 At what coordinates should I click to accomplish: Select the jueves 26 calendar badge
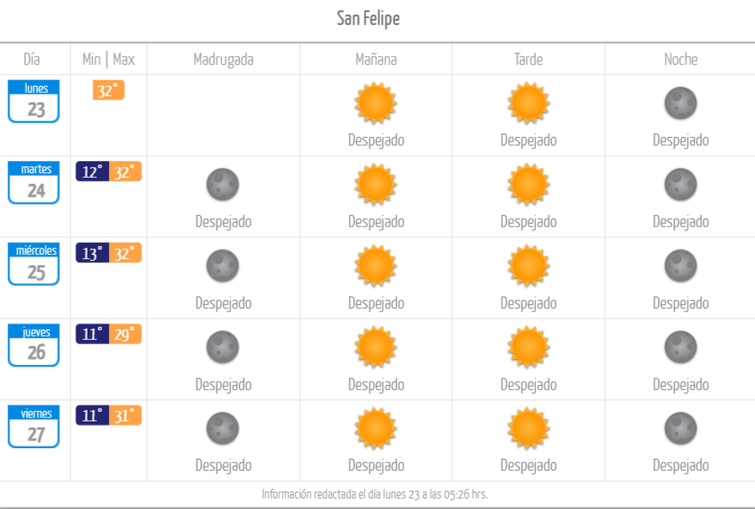coord(34,345)
